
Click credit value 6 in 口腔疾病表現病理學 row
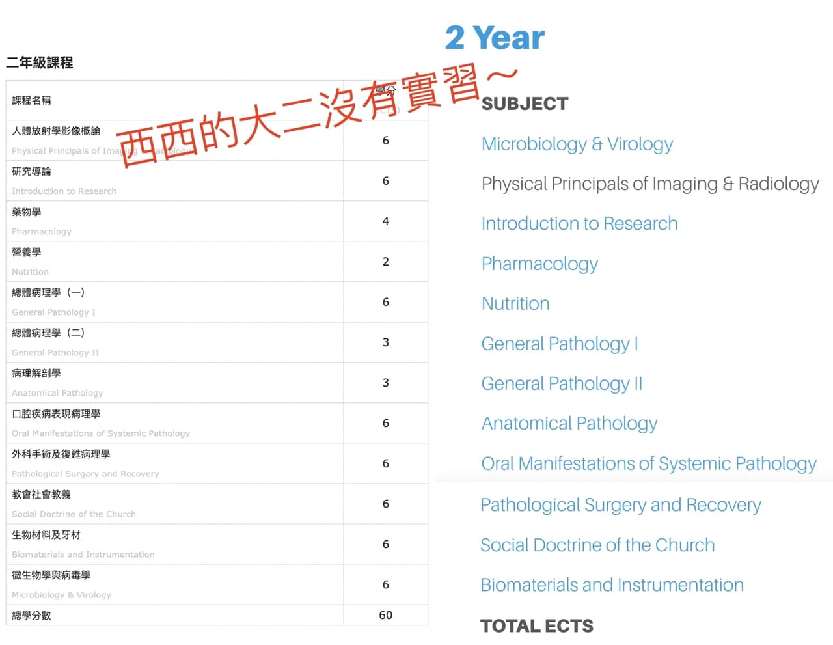pyautogui.click(x=386, y=423)
